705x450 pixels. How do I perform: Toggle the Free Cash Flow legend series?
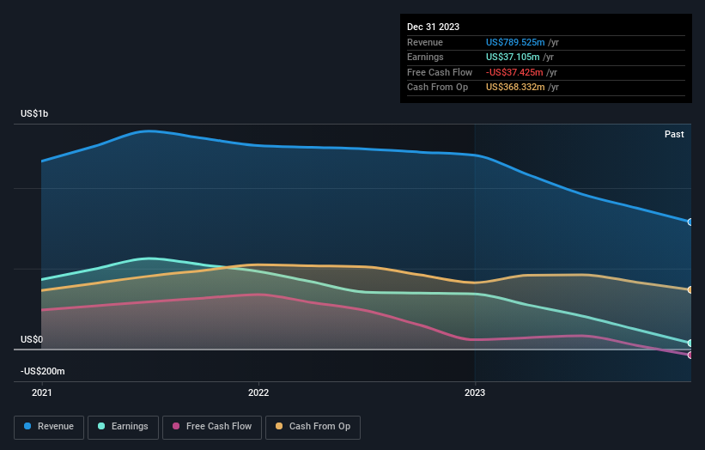(212, 427)
